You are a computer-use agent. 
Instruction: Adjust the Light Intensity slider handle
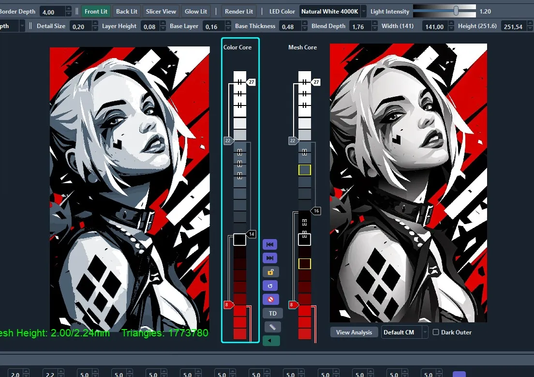[x=456, y=11]
